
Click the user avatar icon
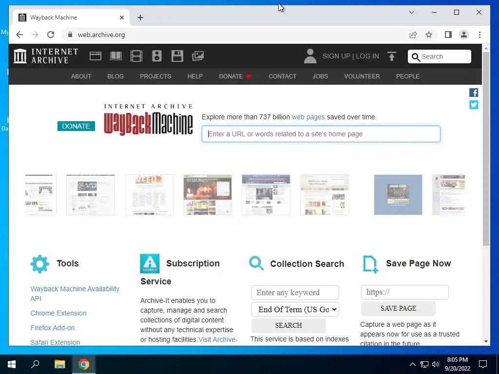click(310, 56)
